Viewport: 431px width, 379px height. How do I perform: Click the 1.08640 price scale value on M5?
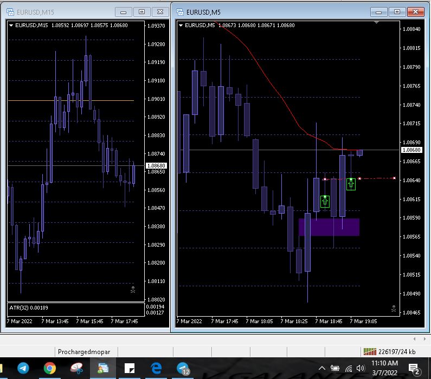click(411, 181)
